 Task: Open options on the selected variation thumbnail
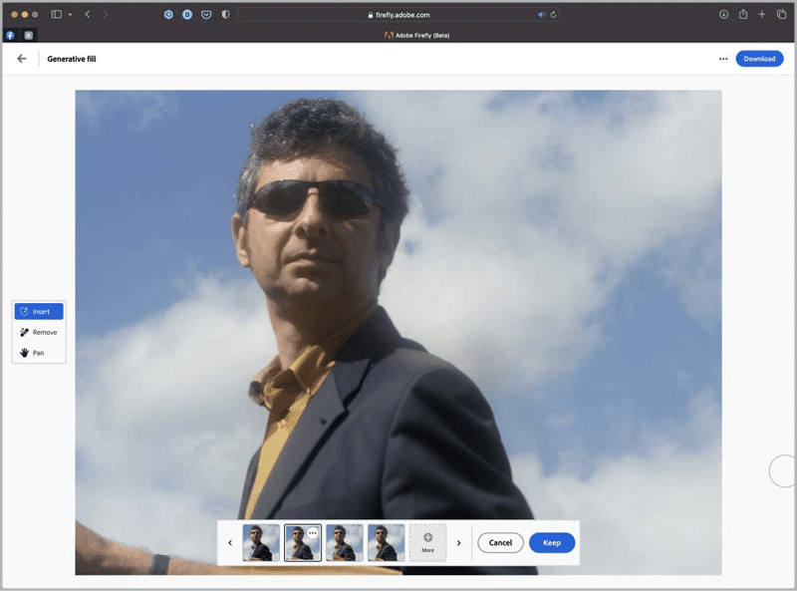coord(312,533)
